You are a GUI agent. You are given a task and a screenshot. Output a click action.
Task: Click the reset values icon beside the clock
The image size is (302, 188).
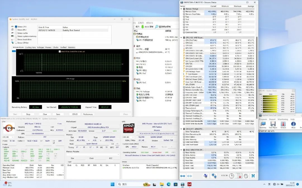point(239,176)
